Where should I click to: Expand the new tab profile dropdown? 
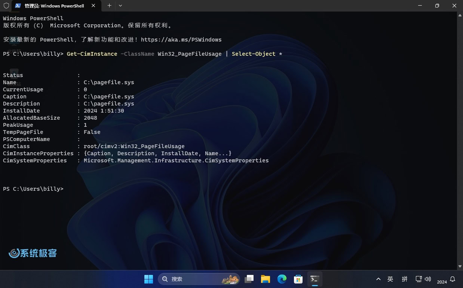pyautogui.click(x=120, y=6)
